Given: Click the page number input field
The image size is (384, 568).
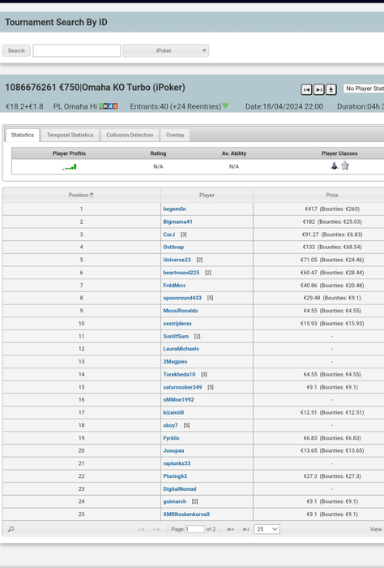Looking at the screenshot, I should pyautogui.click(x=194, y=529).
